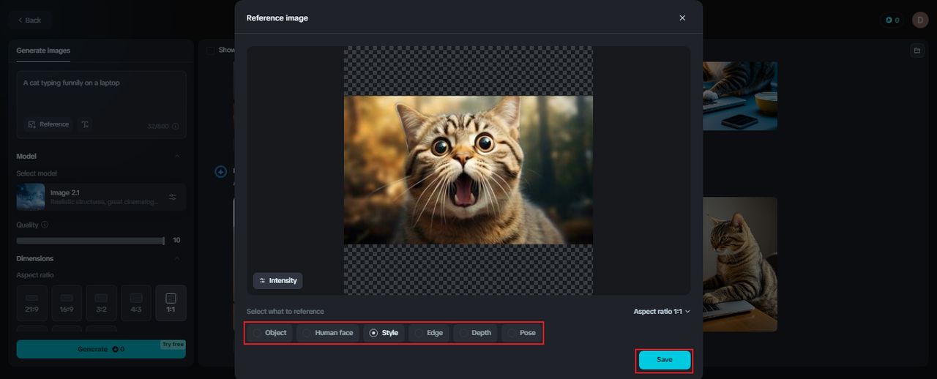Click the text style icon beside Reference
The width and height of the screenshot is (937, 379).
point(85,124)
